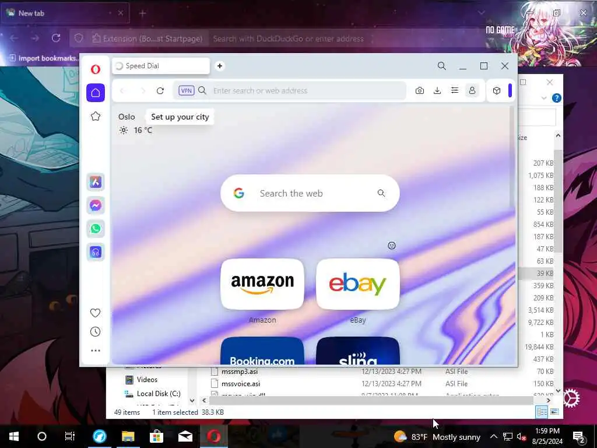Open Opera downloads icon
This screenshot has width=597, height=448.
point(437,90)
